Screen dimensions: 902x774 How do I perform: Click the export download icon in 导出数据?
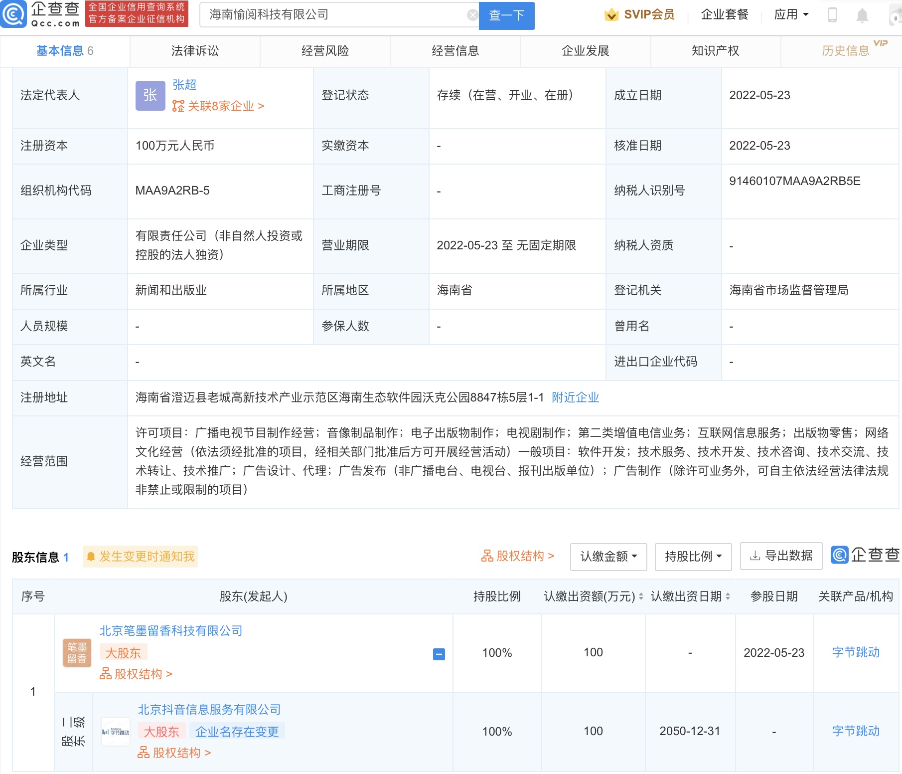(x=755, y=556)
